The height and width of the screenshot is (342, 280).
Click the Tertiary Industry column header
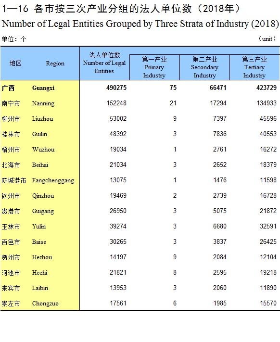coord(255,67)
